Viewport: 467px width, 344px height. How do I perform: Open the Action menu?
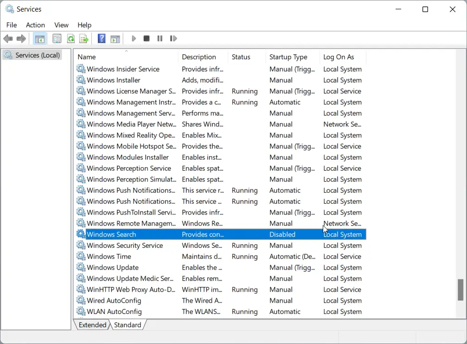35,25
